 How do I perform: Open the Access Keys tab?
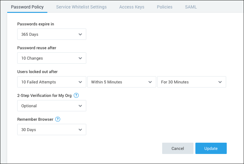[x=132, y=7]
